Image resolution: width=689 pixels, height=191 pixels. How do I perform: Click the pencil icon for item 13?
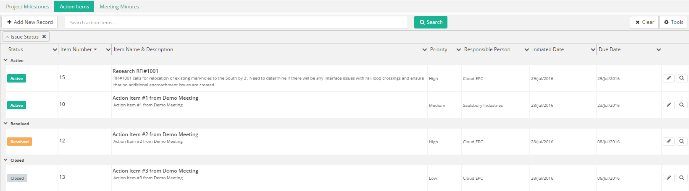point(668,178)
